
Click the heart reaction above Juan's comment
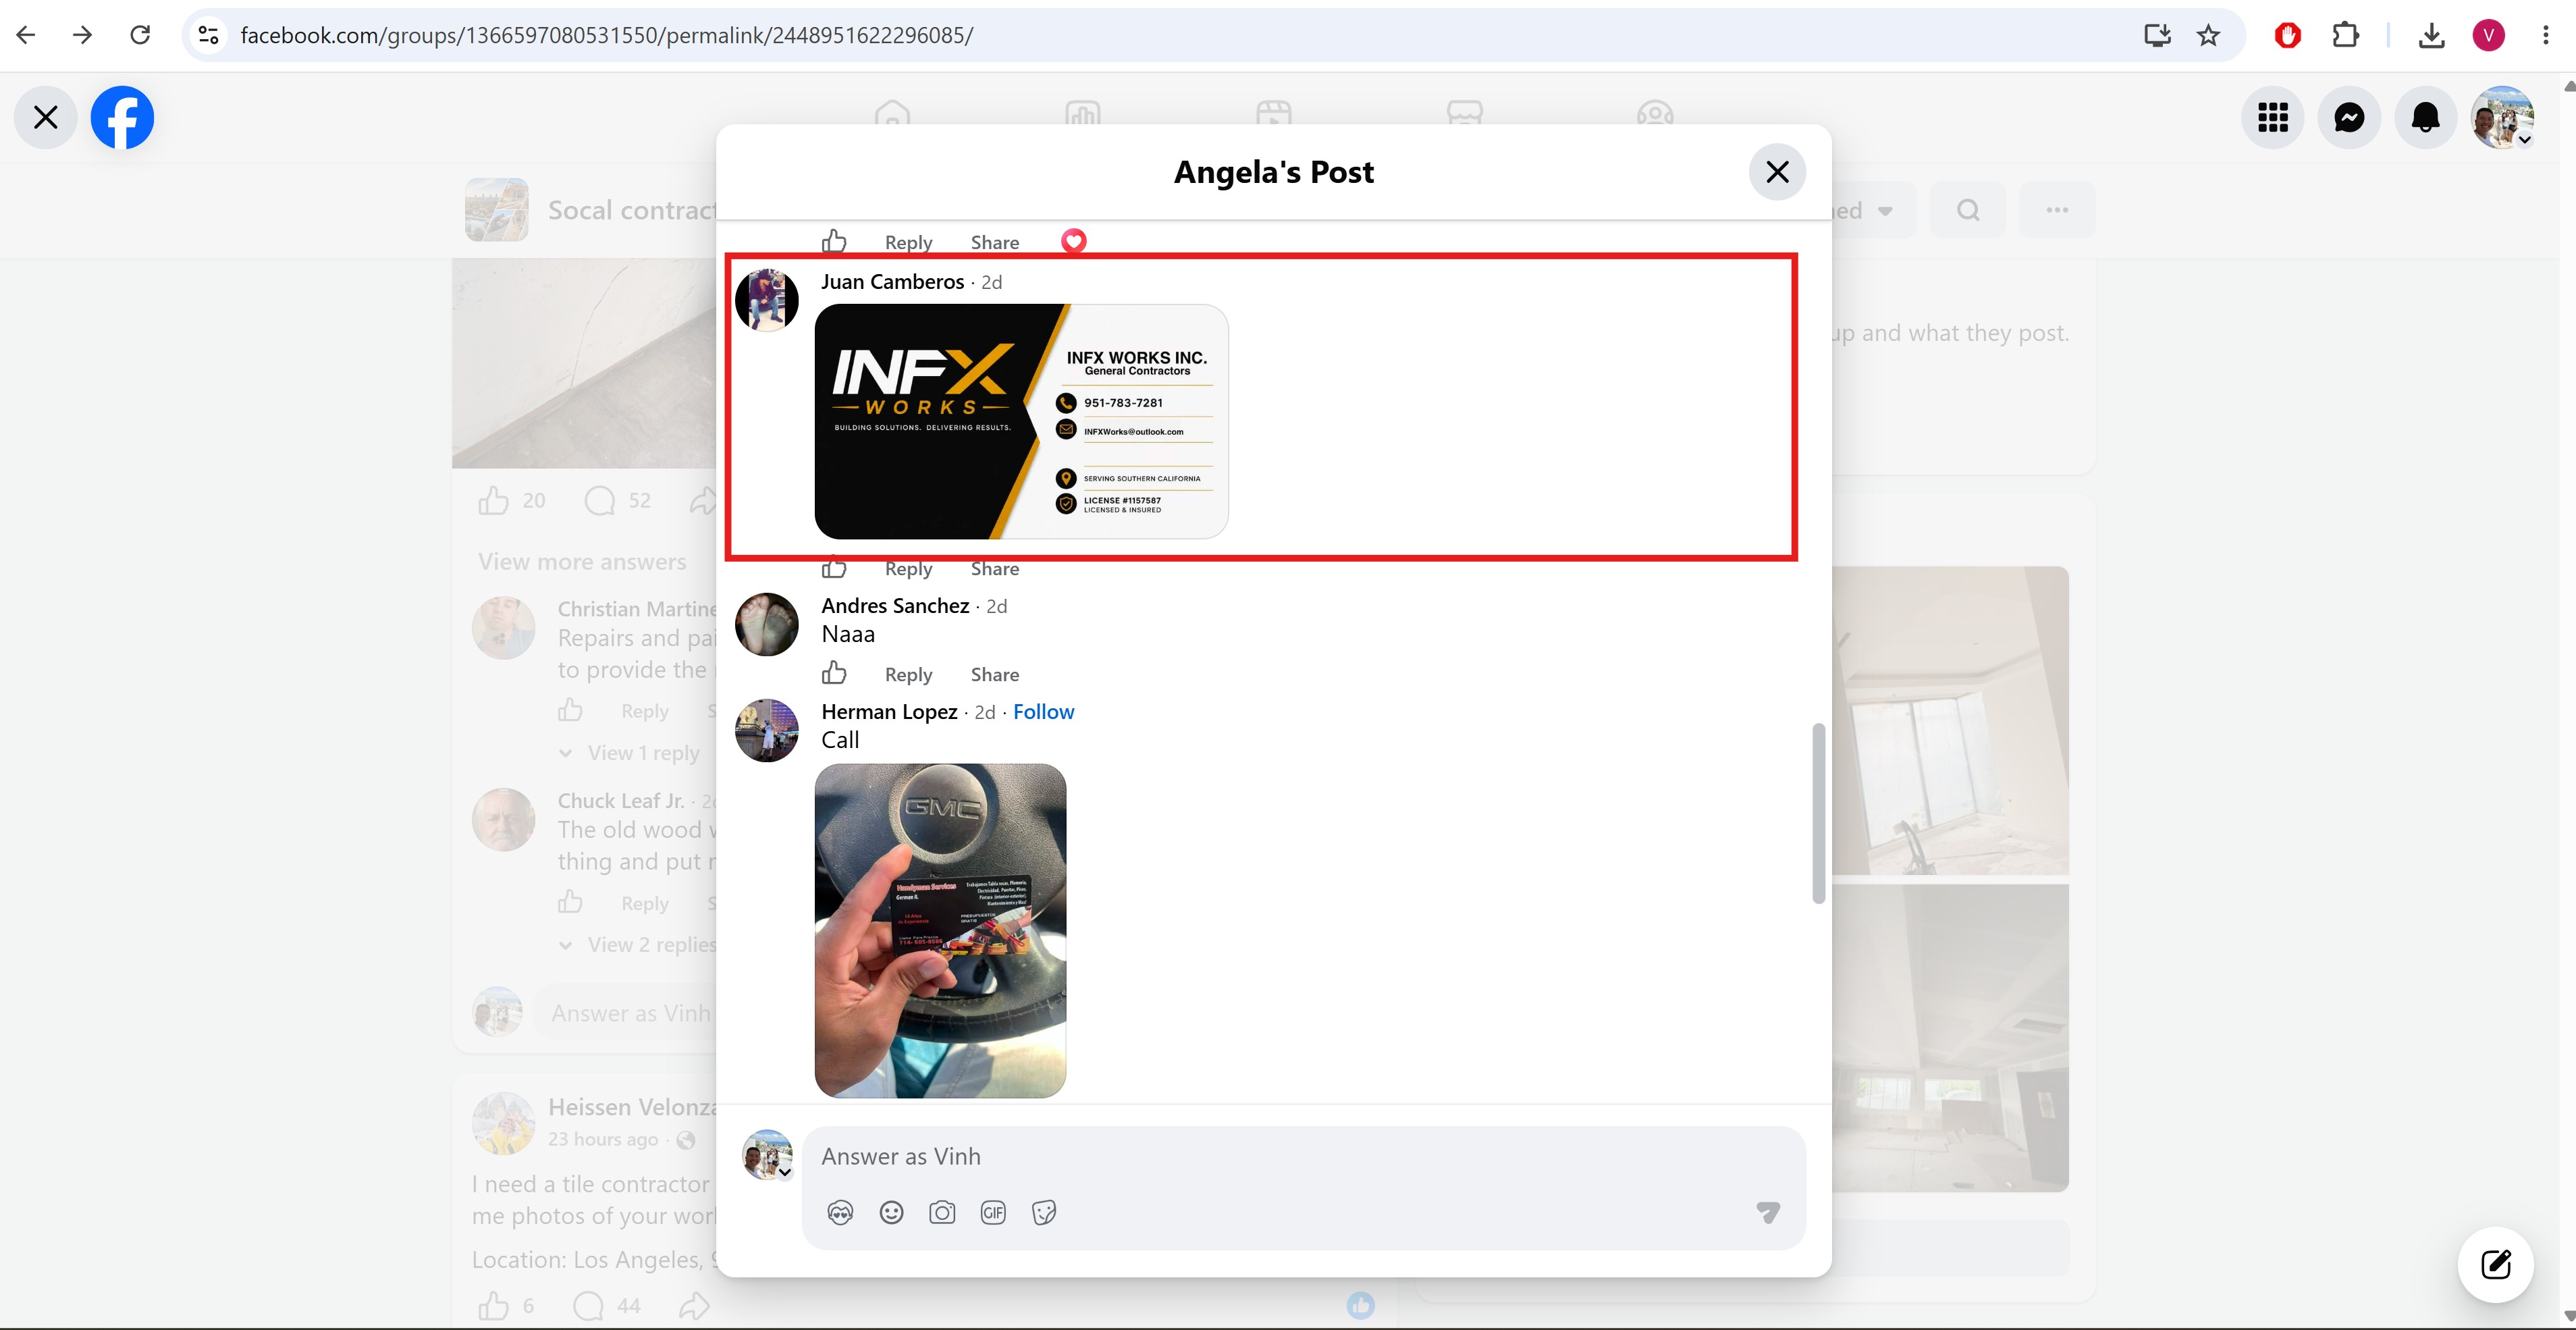1073,241
